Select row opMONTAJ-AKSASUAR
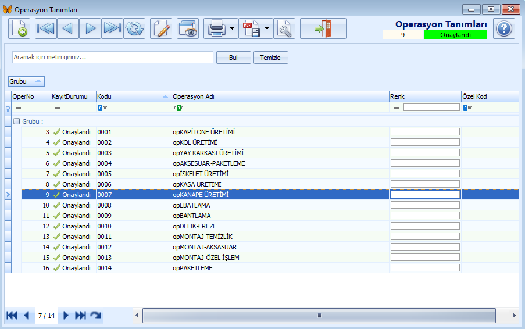This screenshot has width=525, height=329. [270, 247]
